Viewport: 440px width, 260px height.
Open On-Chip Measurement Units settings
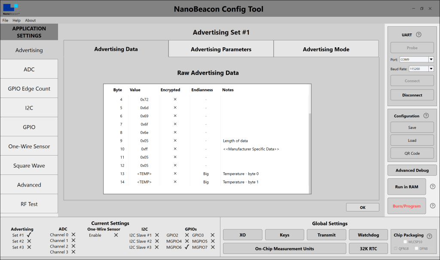284,248
